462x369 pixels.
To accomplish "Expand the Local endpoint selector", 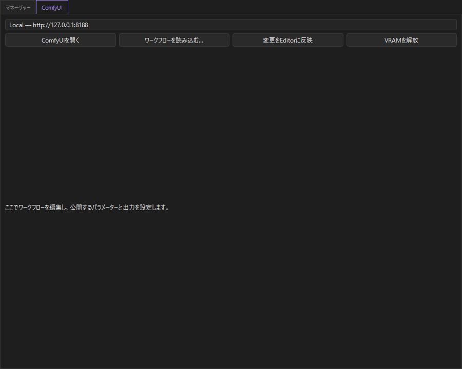I will point(230,25).
